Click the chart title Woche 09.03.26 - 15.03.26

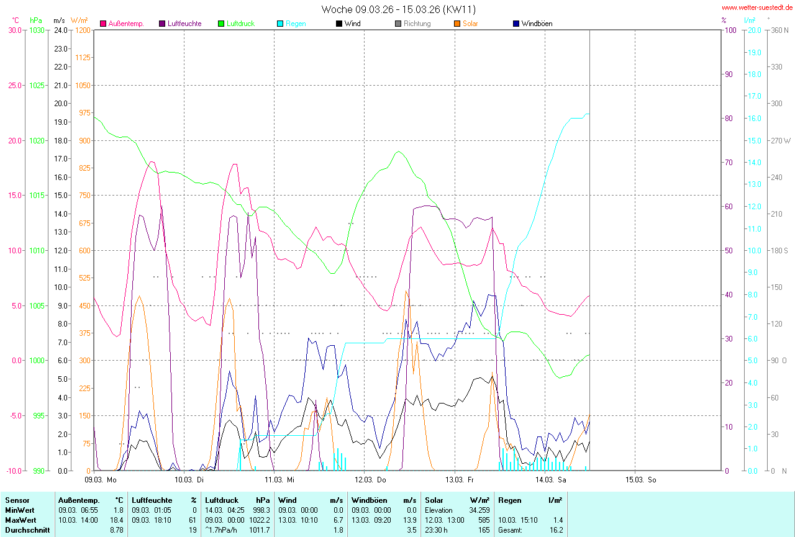pos(399,9)
